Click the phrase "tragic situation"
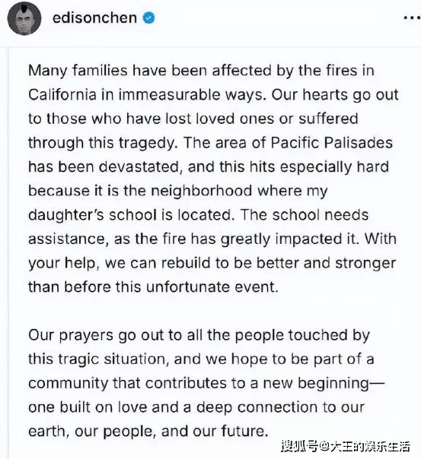 pos(113,359)
